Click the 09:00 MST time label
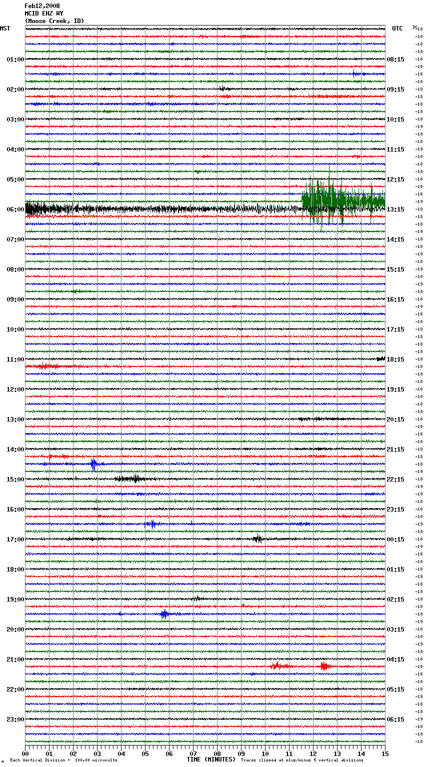The width and height of the screenshot is (425, 767). 15,299
